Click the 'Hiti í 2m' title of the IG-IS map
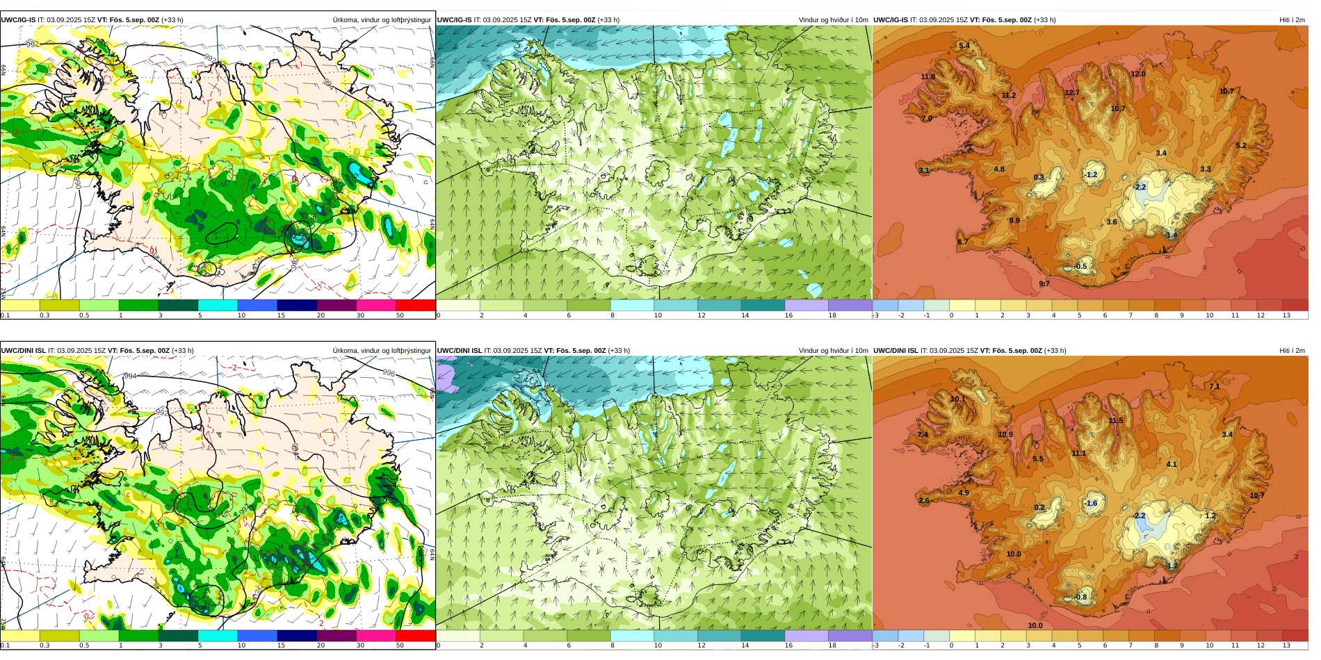 click(x=1292, y=20)
